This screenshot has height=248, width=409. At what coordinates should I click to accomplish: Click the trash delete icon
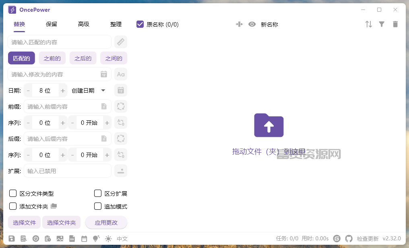click(395, 24)
